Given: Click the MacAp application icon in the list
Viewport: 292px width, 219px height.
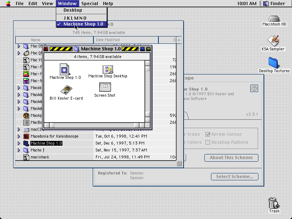Looking at the screenshot, I should (26, 115).
